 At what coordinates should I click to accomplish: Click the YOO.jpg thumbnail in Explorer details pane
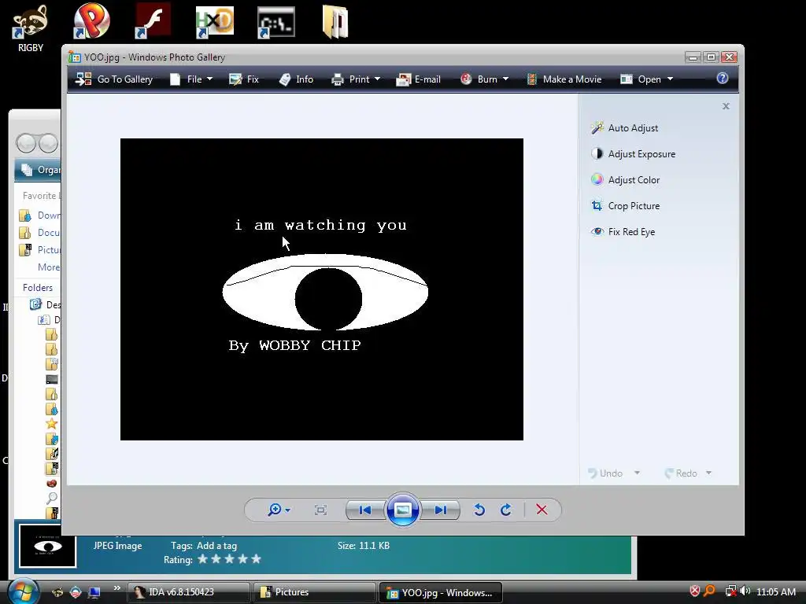[x=48, y=546]
